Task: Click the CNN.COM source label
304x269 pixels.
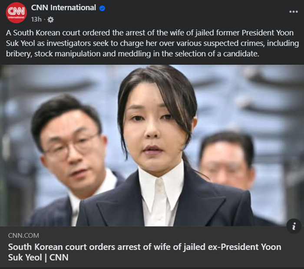Action: [x=23, y=236]
